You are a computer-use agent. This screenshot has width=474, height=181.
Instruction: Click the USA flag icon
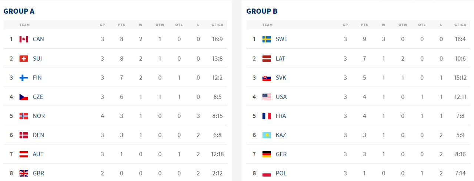(x=267, y=97)
